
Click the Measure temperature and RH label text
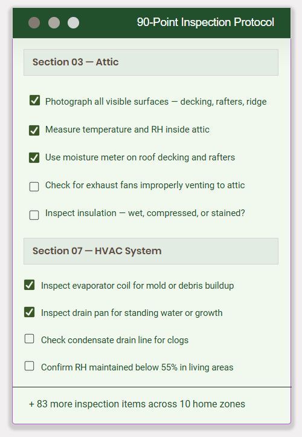point(127,130)
